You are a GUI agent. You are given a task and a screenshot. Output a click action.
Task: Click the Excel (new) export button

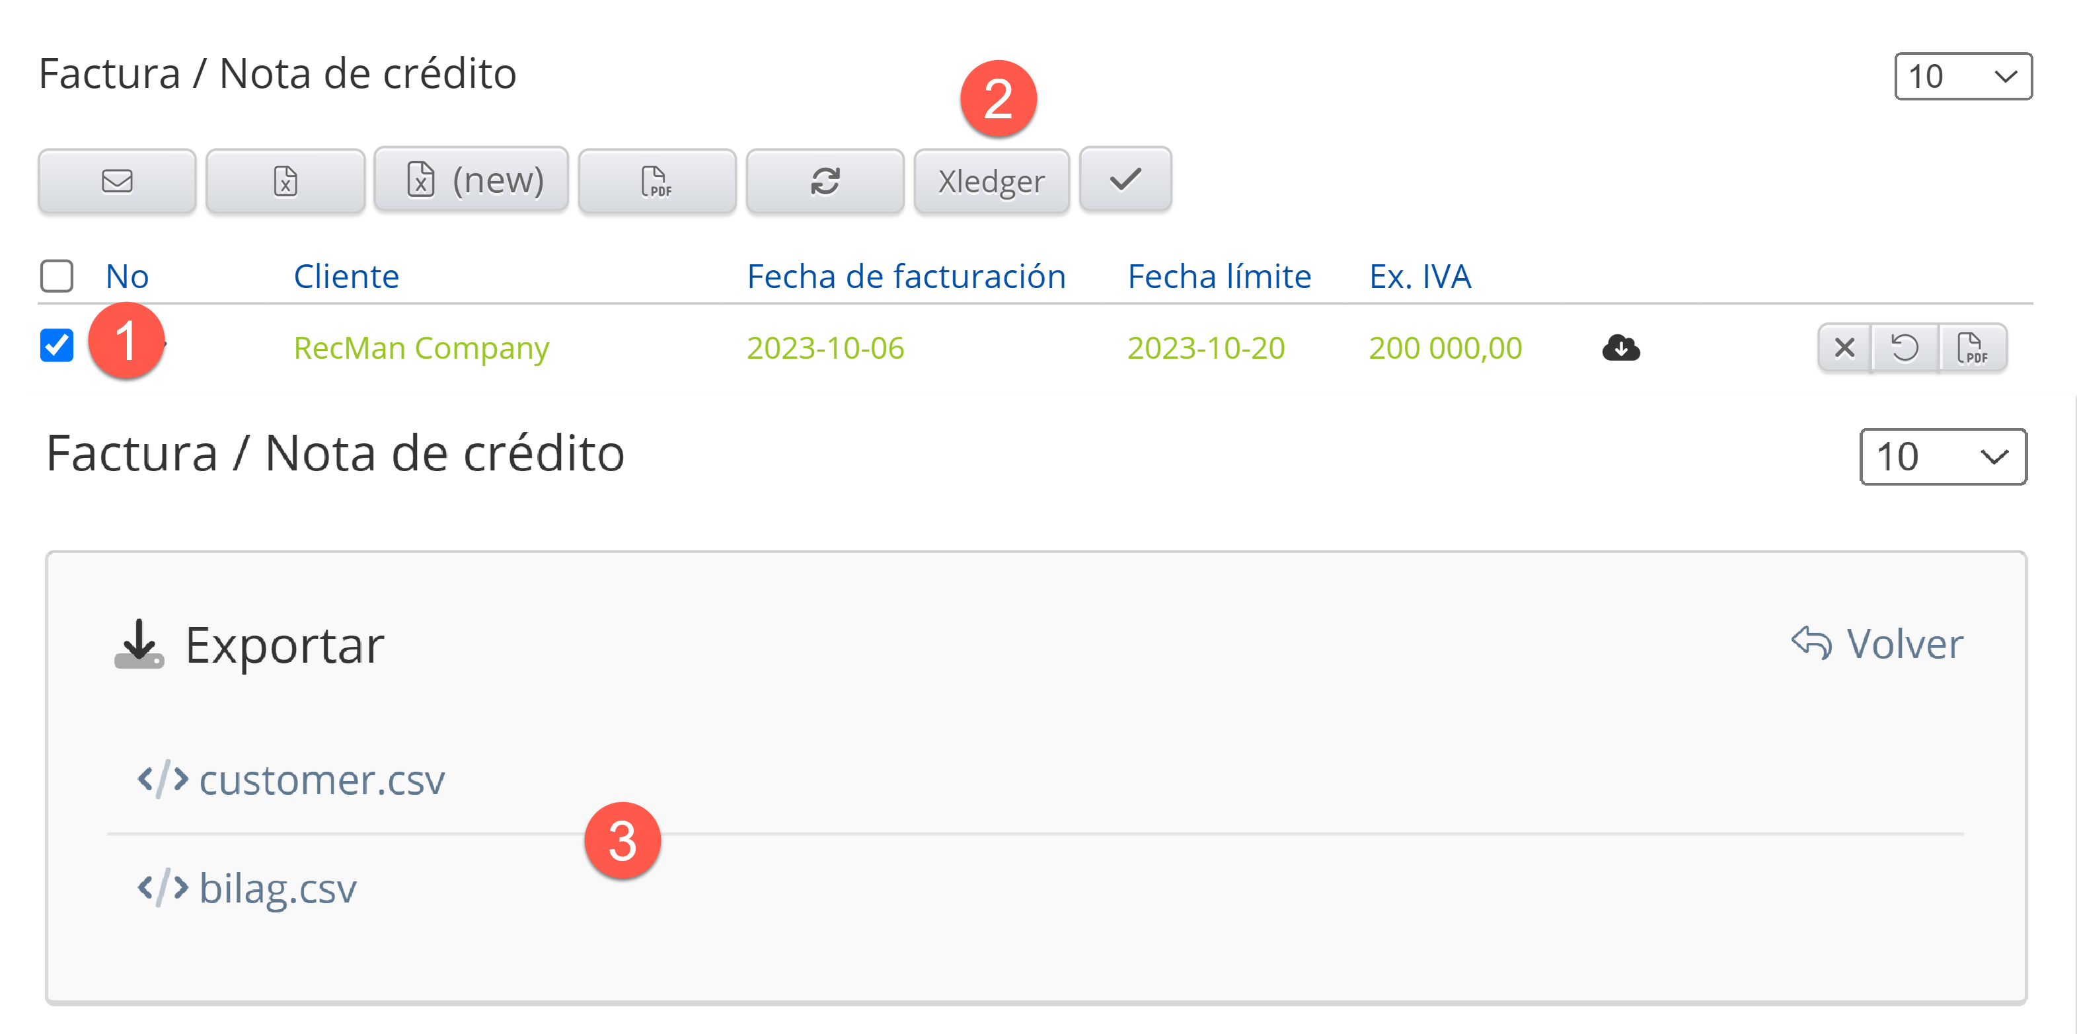click(472, 180)
